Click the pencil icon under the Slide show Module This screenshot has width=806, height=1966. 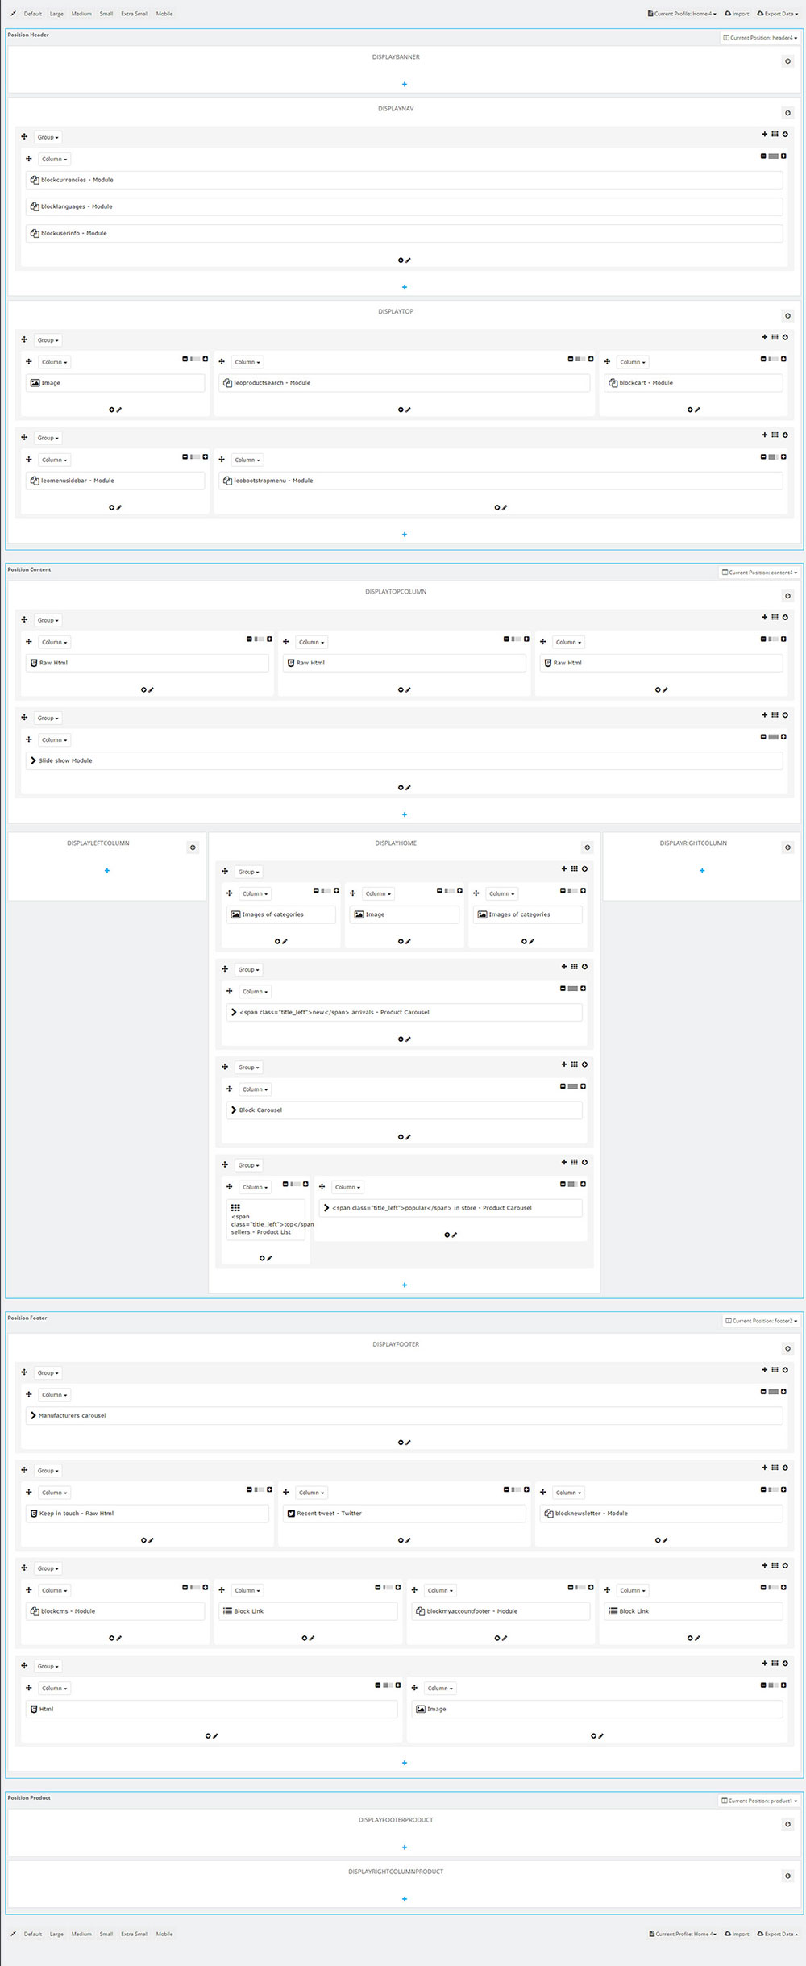click(x=409, y=787)
